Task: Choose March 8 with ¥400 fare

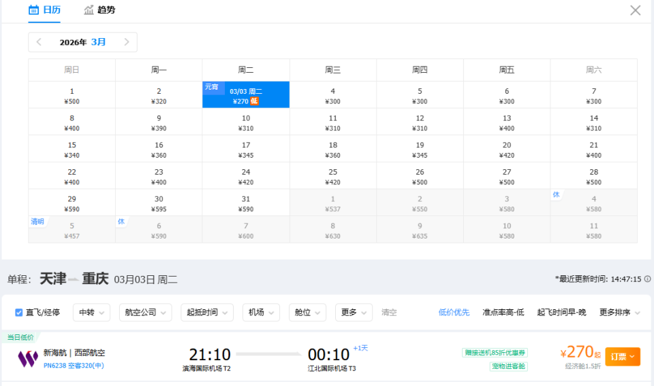Action: [72, 122]
